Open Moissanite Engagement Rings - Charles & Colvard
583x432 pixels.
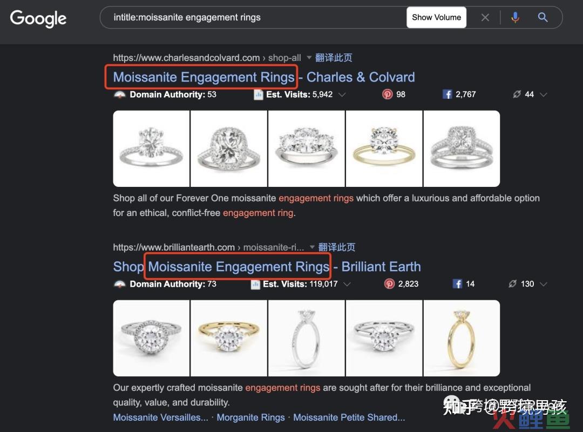point(263,77)
